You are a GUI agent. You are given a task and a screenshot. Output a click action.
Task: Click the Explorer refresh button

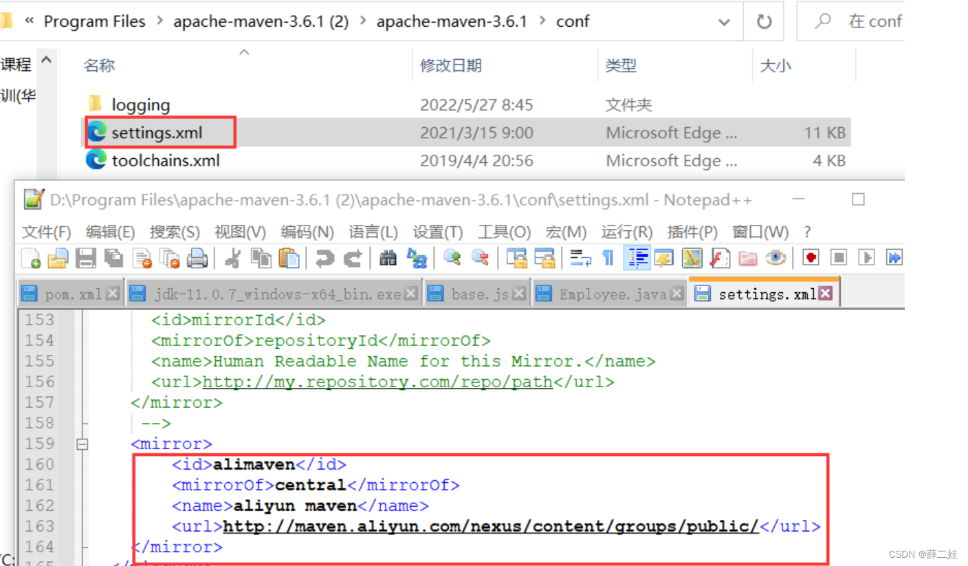click(x=764, y=22)
